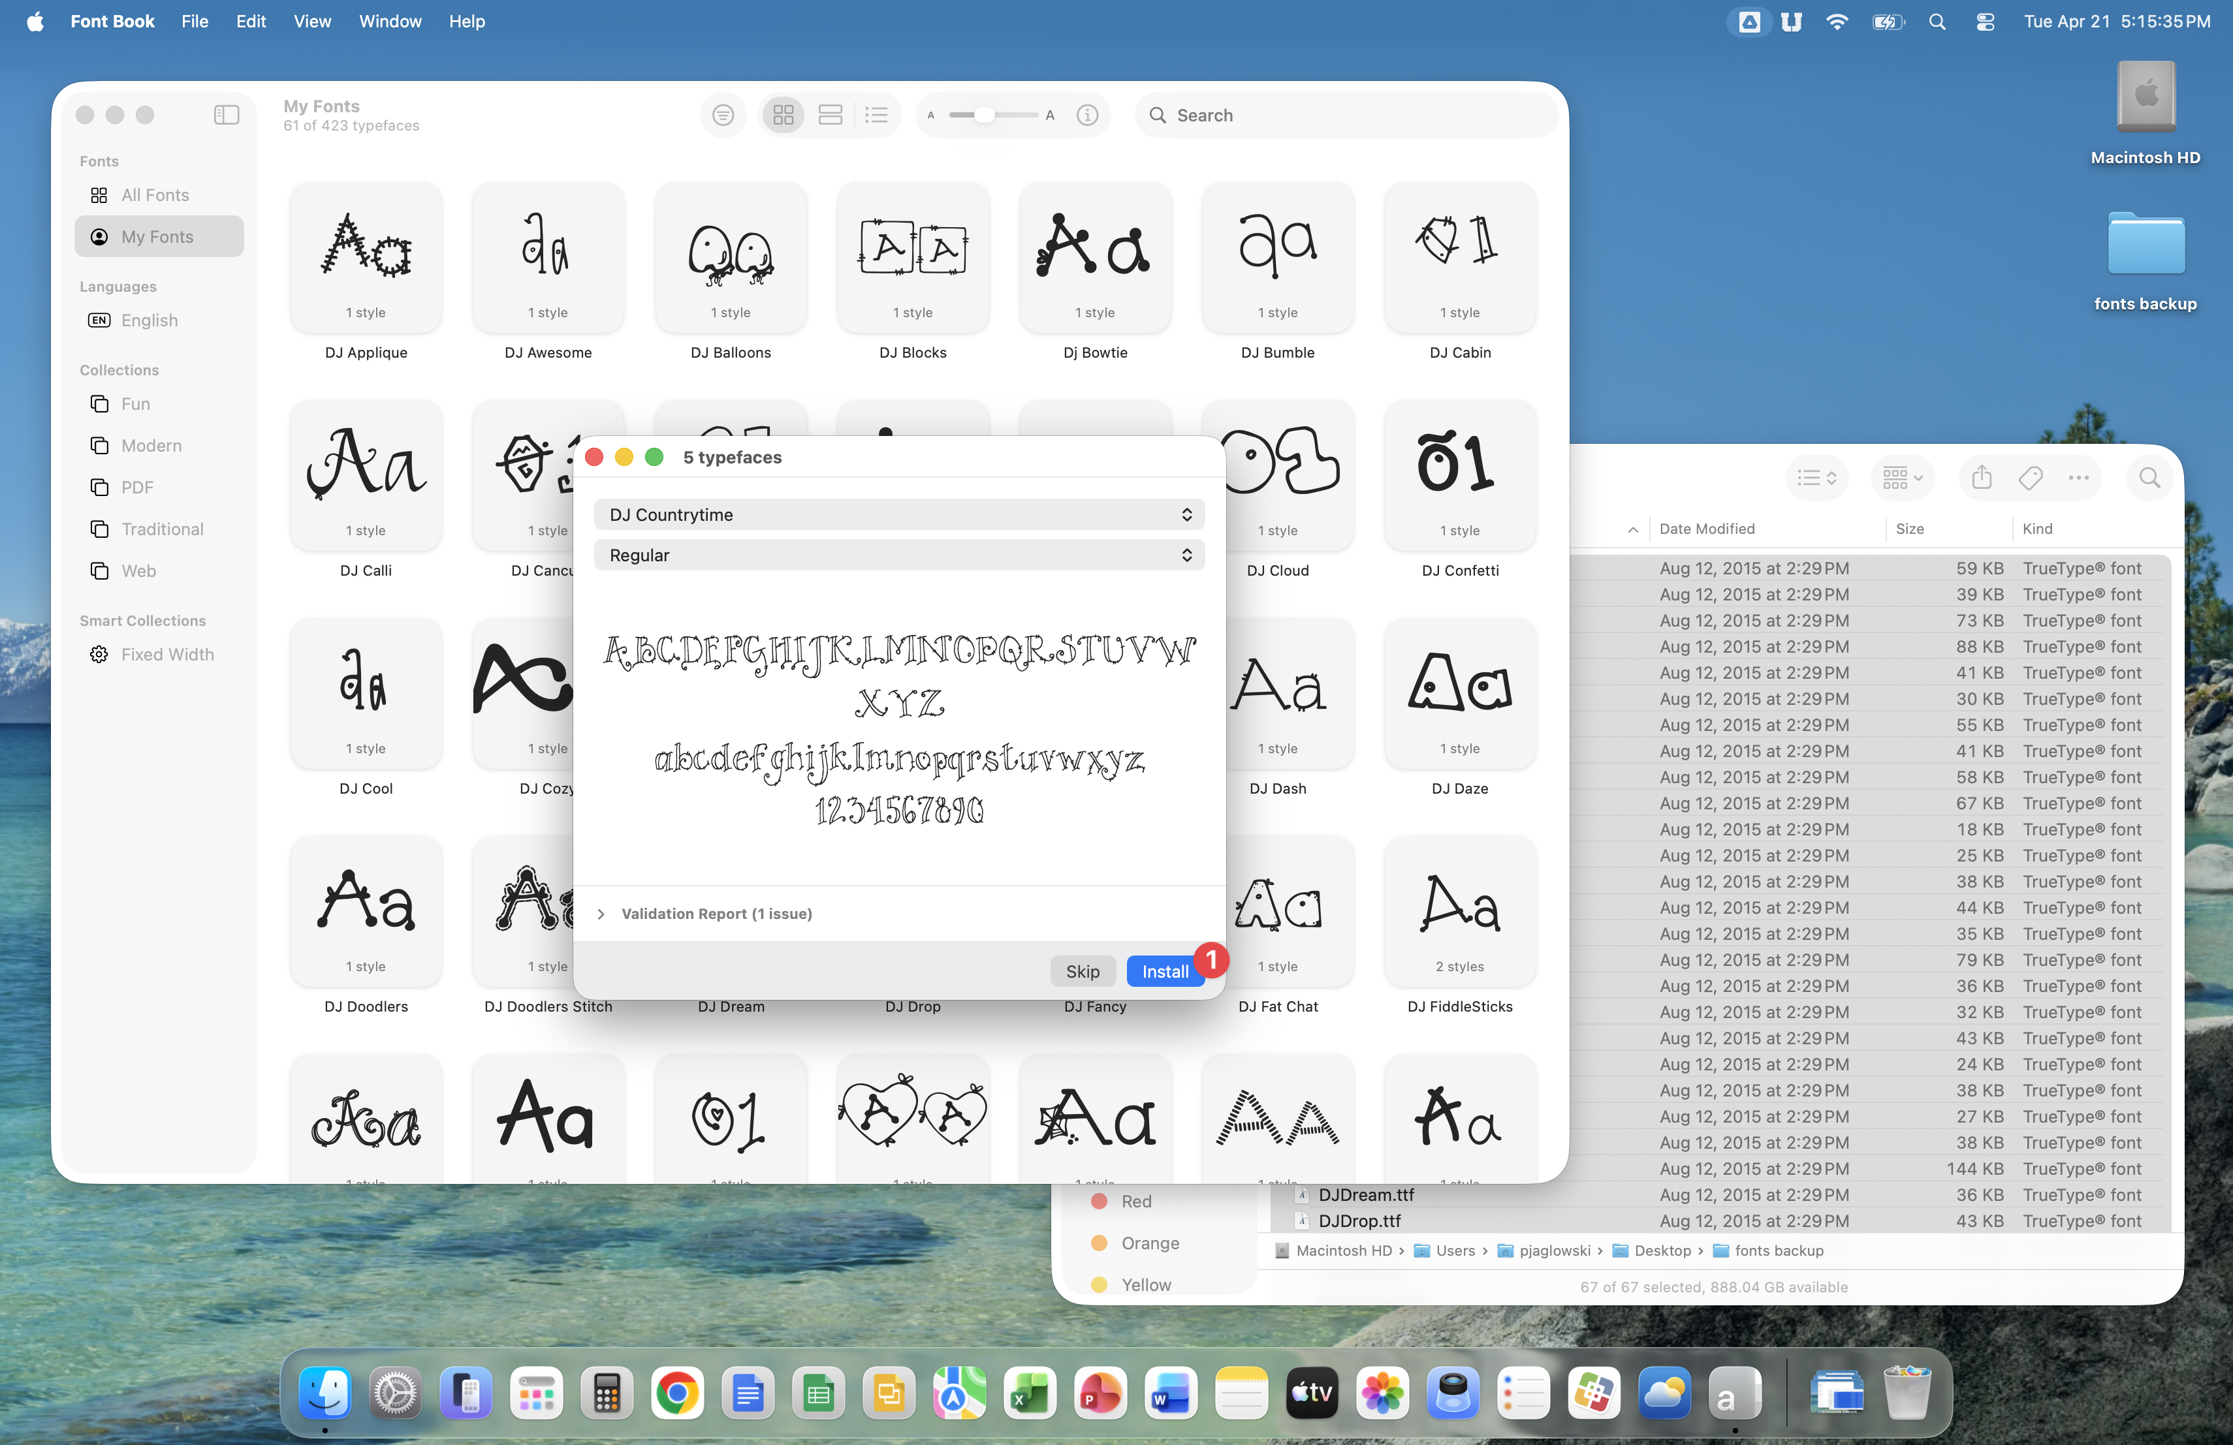
Task: Switch to list view icon
Action: (876, 114)
